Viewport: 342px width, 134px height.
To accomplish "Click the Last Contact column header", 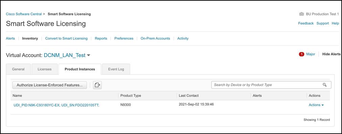I will coord(189,96).
